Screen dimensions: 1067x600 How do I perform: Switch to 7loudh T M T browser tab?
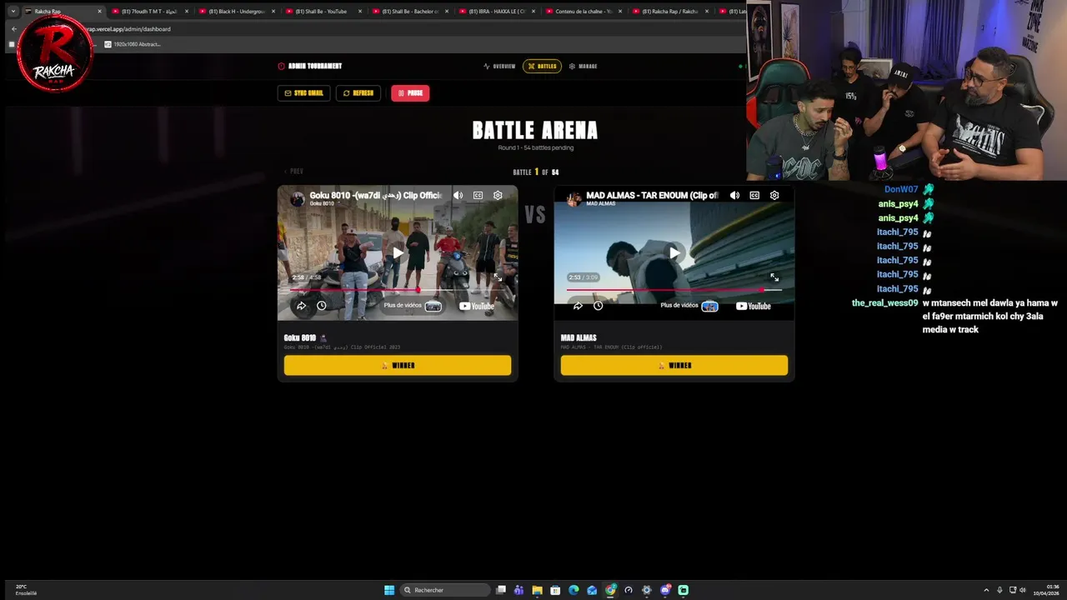pyautogui.click(x=149, y=12)
